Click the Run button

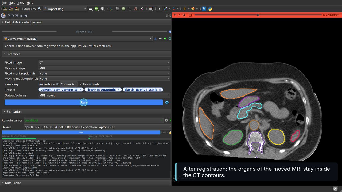84,102
